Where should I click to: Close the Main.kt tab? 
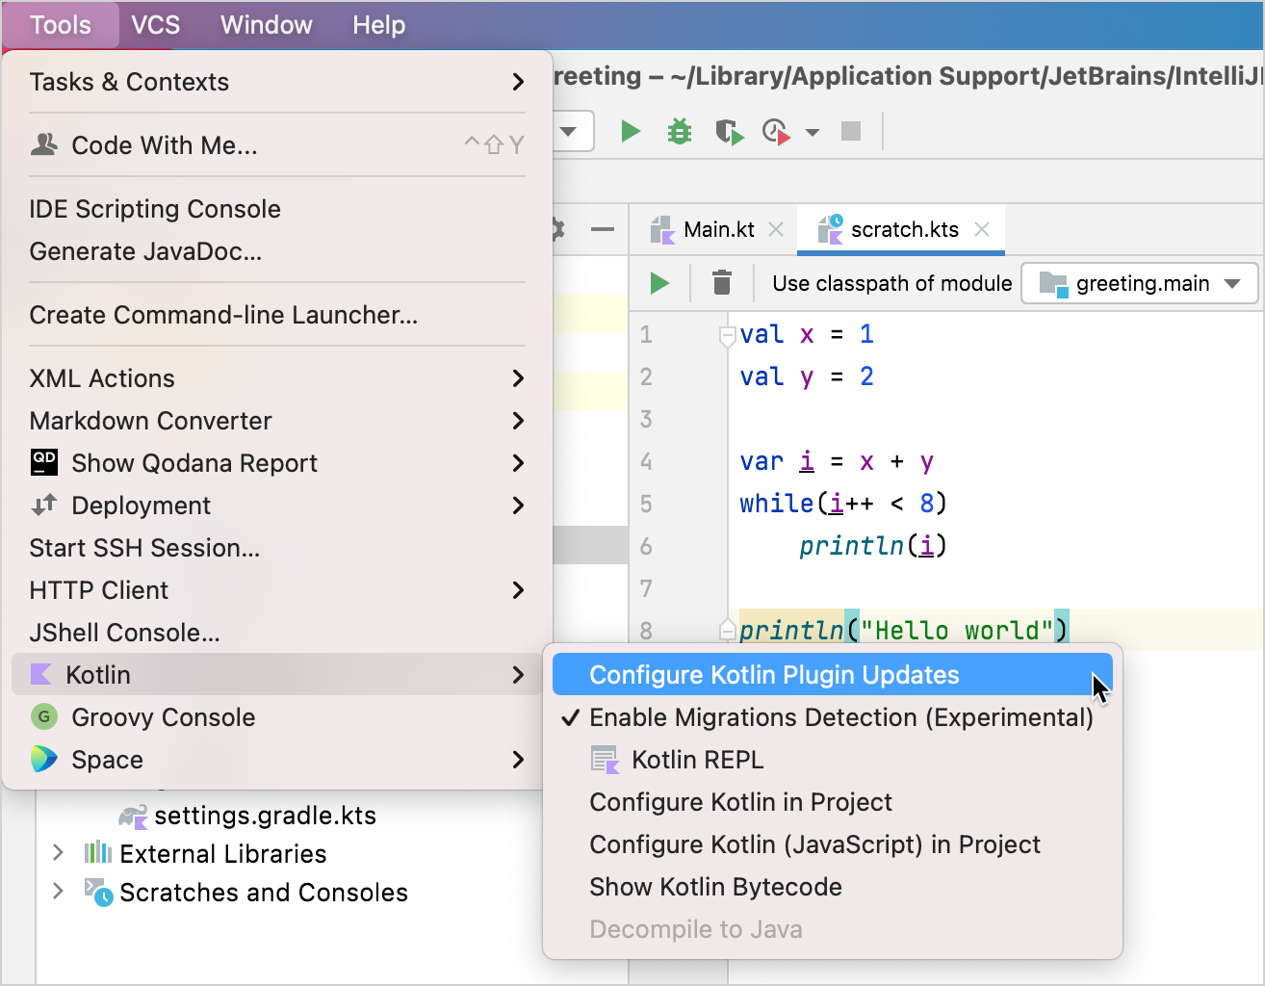coord(776,229)
